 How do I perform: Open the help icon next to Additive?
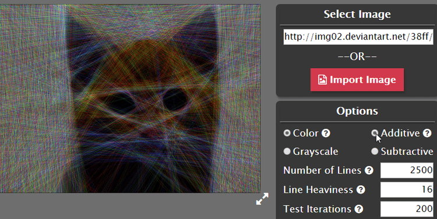[x=427, y=133]
